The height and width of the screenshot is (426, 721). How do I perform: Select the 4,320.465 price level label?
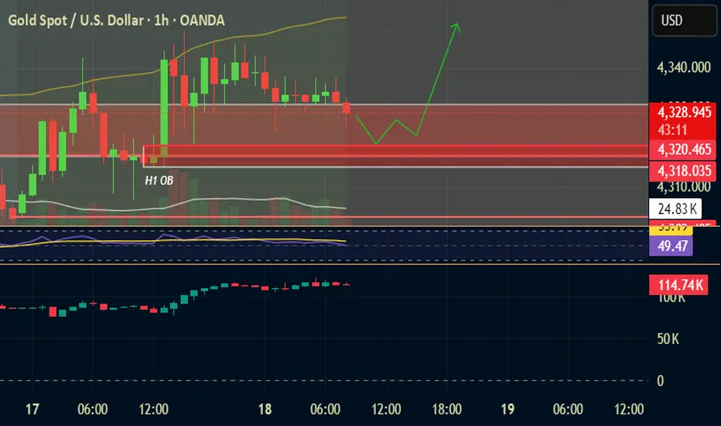684,149
